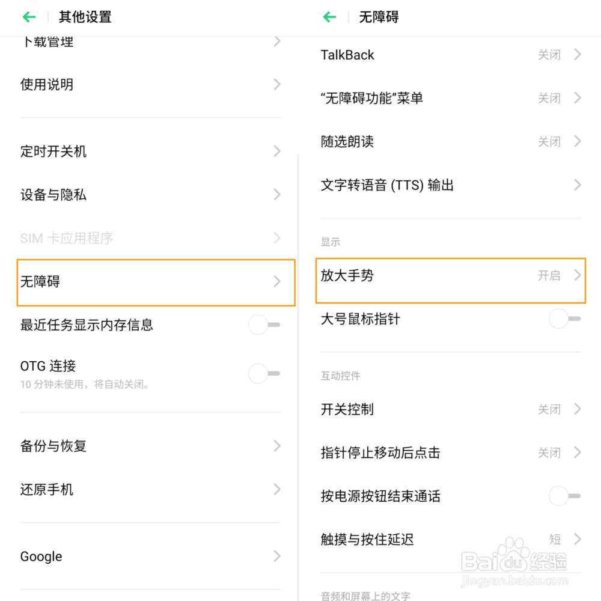Tap back arrow in 无障碍 header

click(329, 17)
